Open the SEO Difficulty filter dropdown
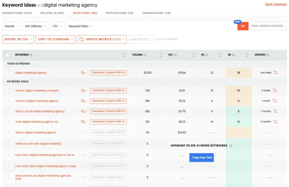This screenshot has width=289, height=187. point(36,26)
